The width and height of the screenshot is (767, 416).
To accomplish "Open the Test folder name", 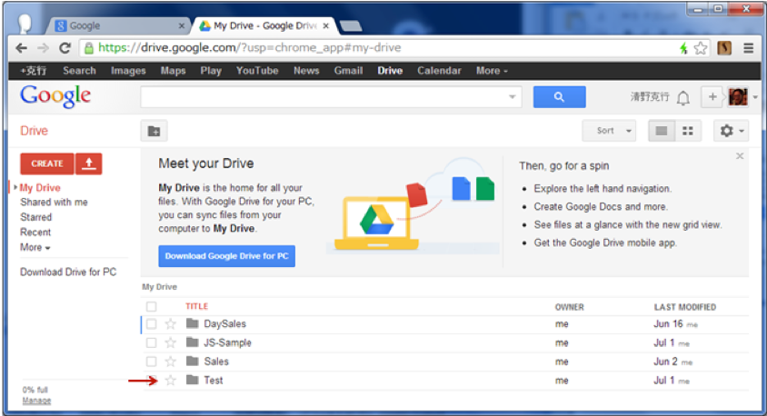I will tap(214, 380).
